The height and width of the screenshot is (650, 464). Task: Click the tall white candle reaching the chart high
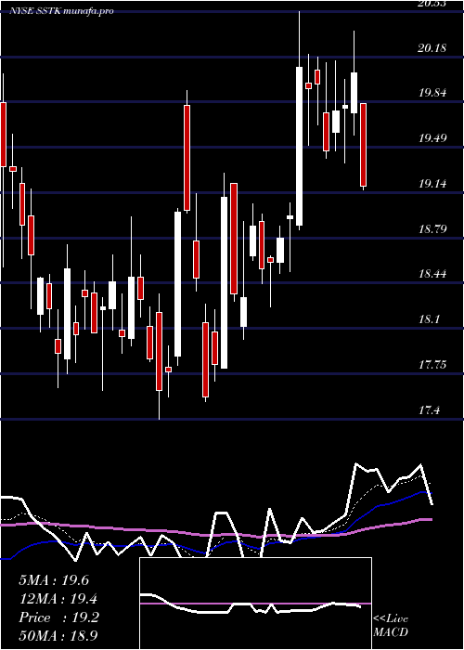point(299,146)
